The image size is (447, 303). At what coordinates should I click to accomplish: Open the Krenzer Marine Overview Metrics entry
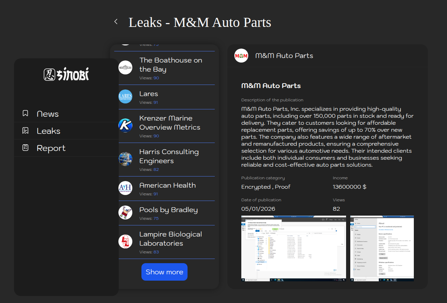point(170,123)
